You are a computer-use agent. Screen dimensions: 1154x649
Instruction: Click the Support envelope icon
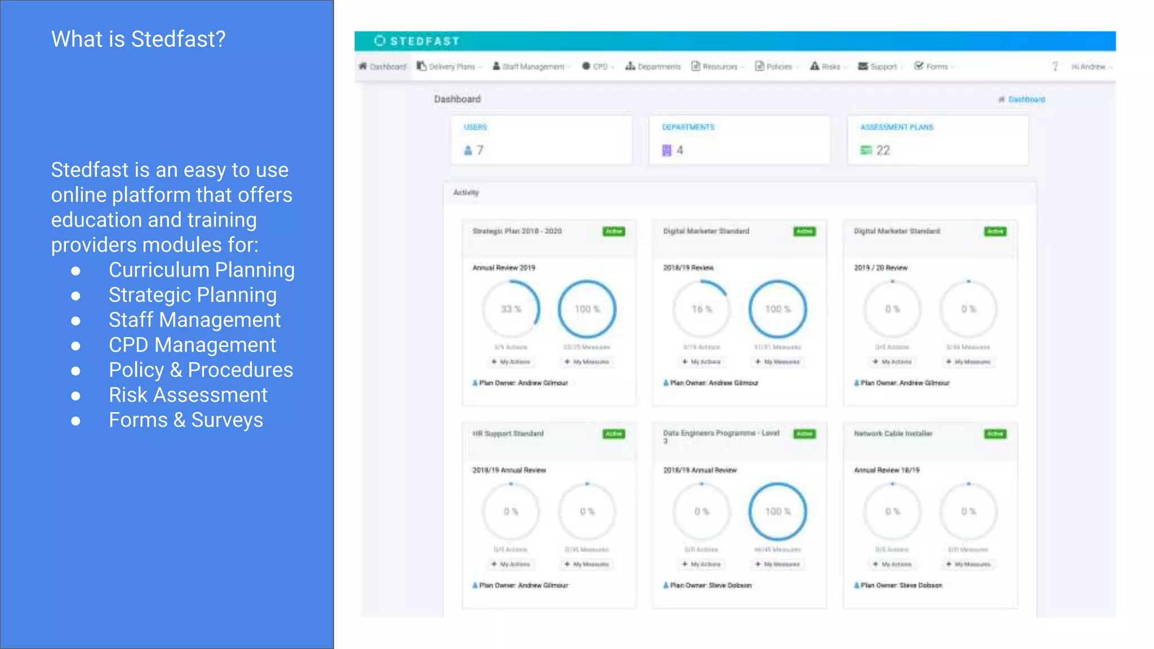pyautogui.click(x=863, y=66)
